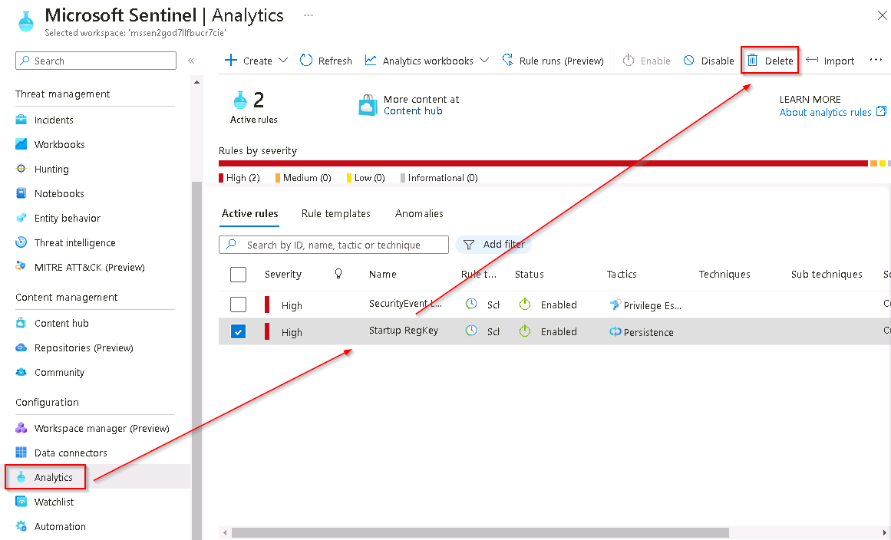Open Content hub in sidebar
Image resolution: width=891 pixels, height=540 pixels.
pyautogui.click(x=61, y=323)
